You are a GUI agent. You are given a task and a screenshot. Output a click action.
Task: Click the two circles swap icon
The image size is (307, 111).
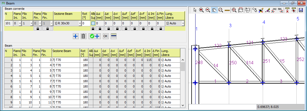pyautogui.click(x=255, y=10)
